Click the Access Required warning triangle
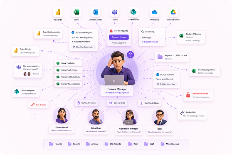 pos(111,31)
